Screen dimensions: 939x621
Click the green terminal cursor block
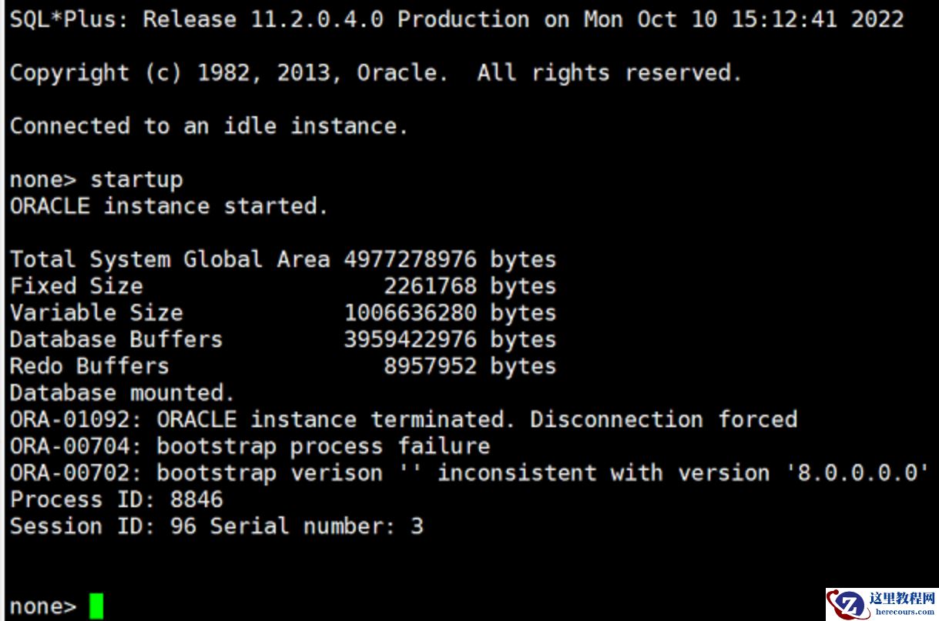click(x=96, y=606)
